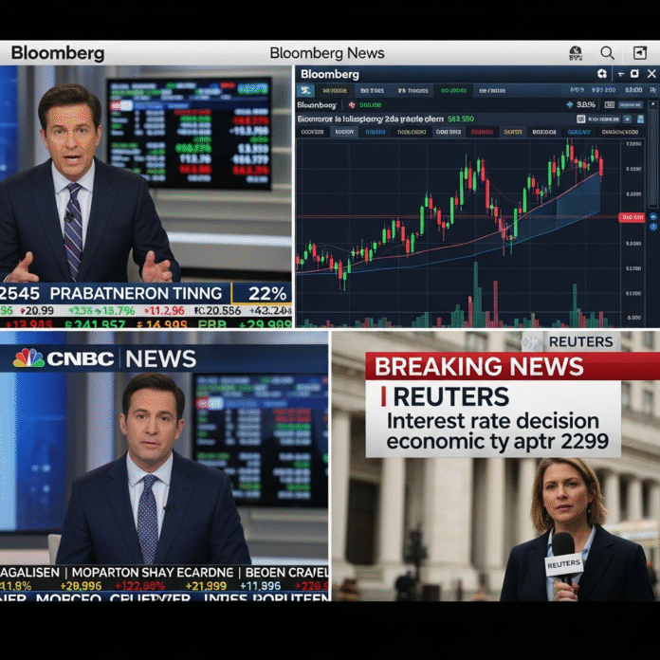The height and width of the screenshot is (660, 660).
Task: Select the green-text tab in chart toolbar row
Action: pos(453,90)
